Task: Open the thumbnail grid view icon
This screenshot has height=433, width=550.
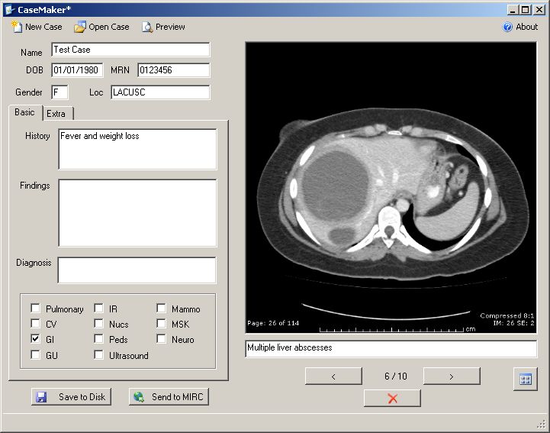Action: (525, 380)
